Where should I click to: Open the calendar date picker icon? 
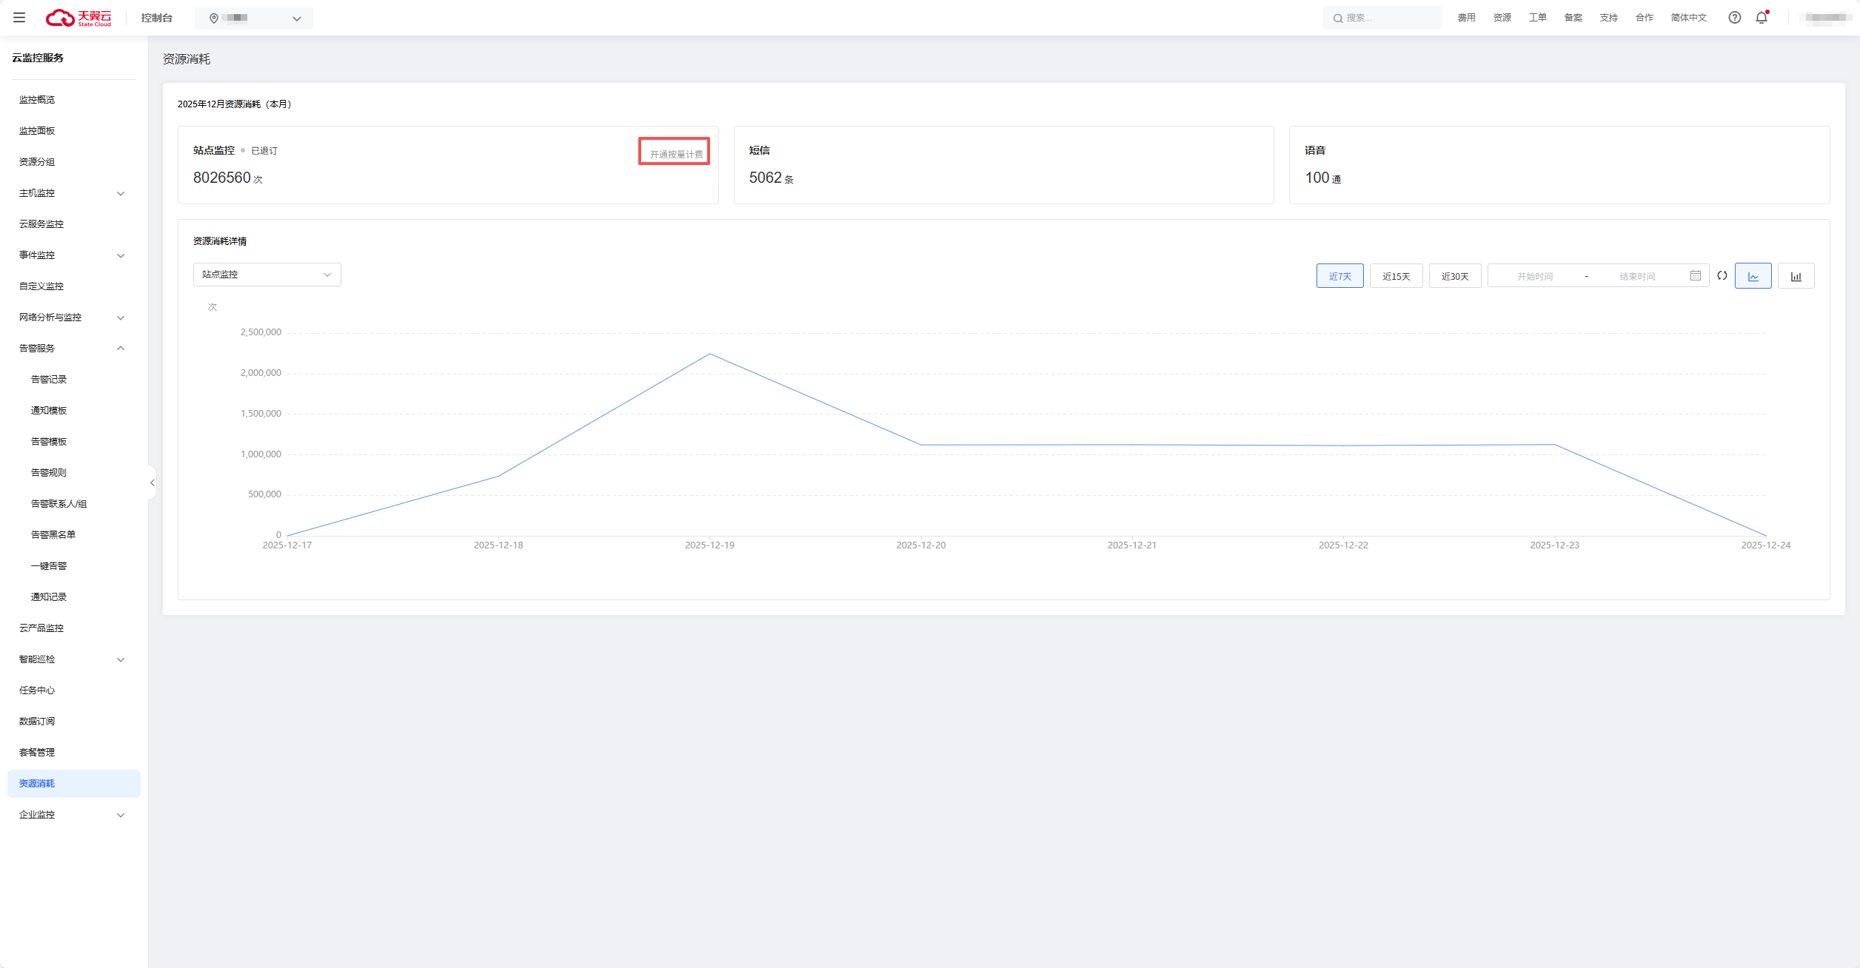(1696, 275)
